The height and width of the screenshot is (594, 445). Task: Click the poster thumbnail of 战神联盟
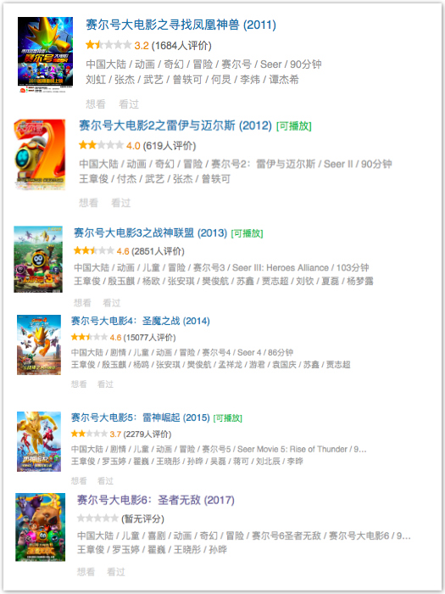[x=38, y=259]
